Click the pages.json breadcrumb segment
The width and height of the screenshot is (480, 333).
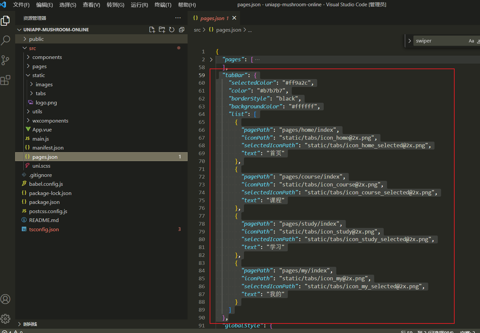(x=228, y=30)
